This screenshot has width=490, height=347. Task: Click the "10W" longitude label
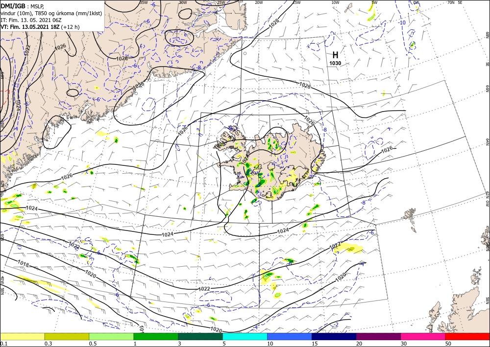[x=335, y=2]
